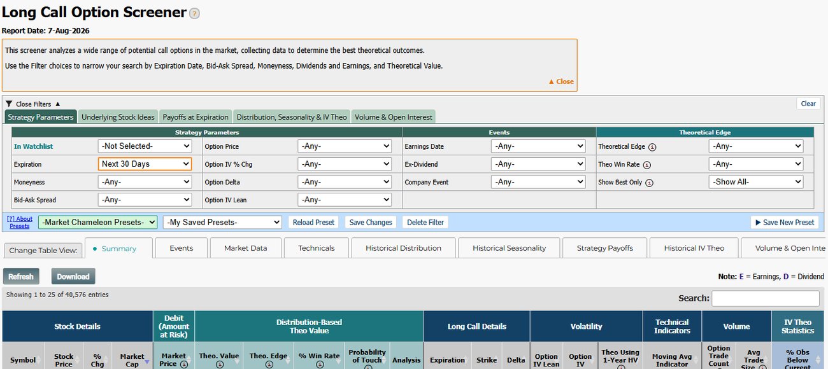Open the Theo Win Rate dropdown

(x=756, y=164)
